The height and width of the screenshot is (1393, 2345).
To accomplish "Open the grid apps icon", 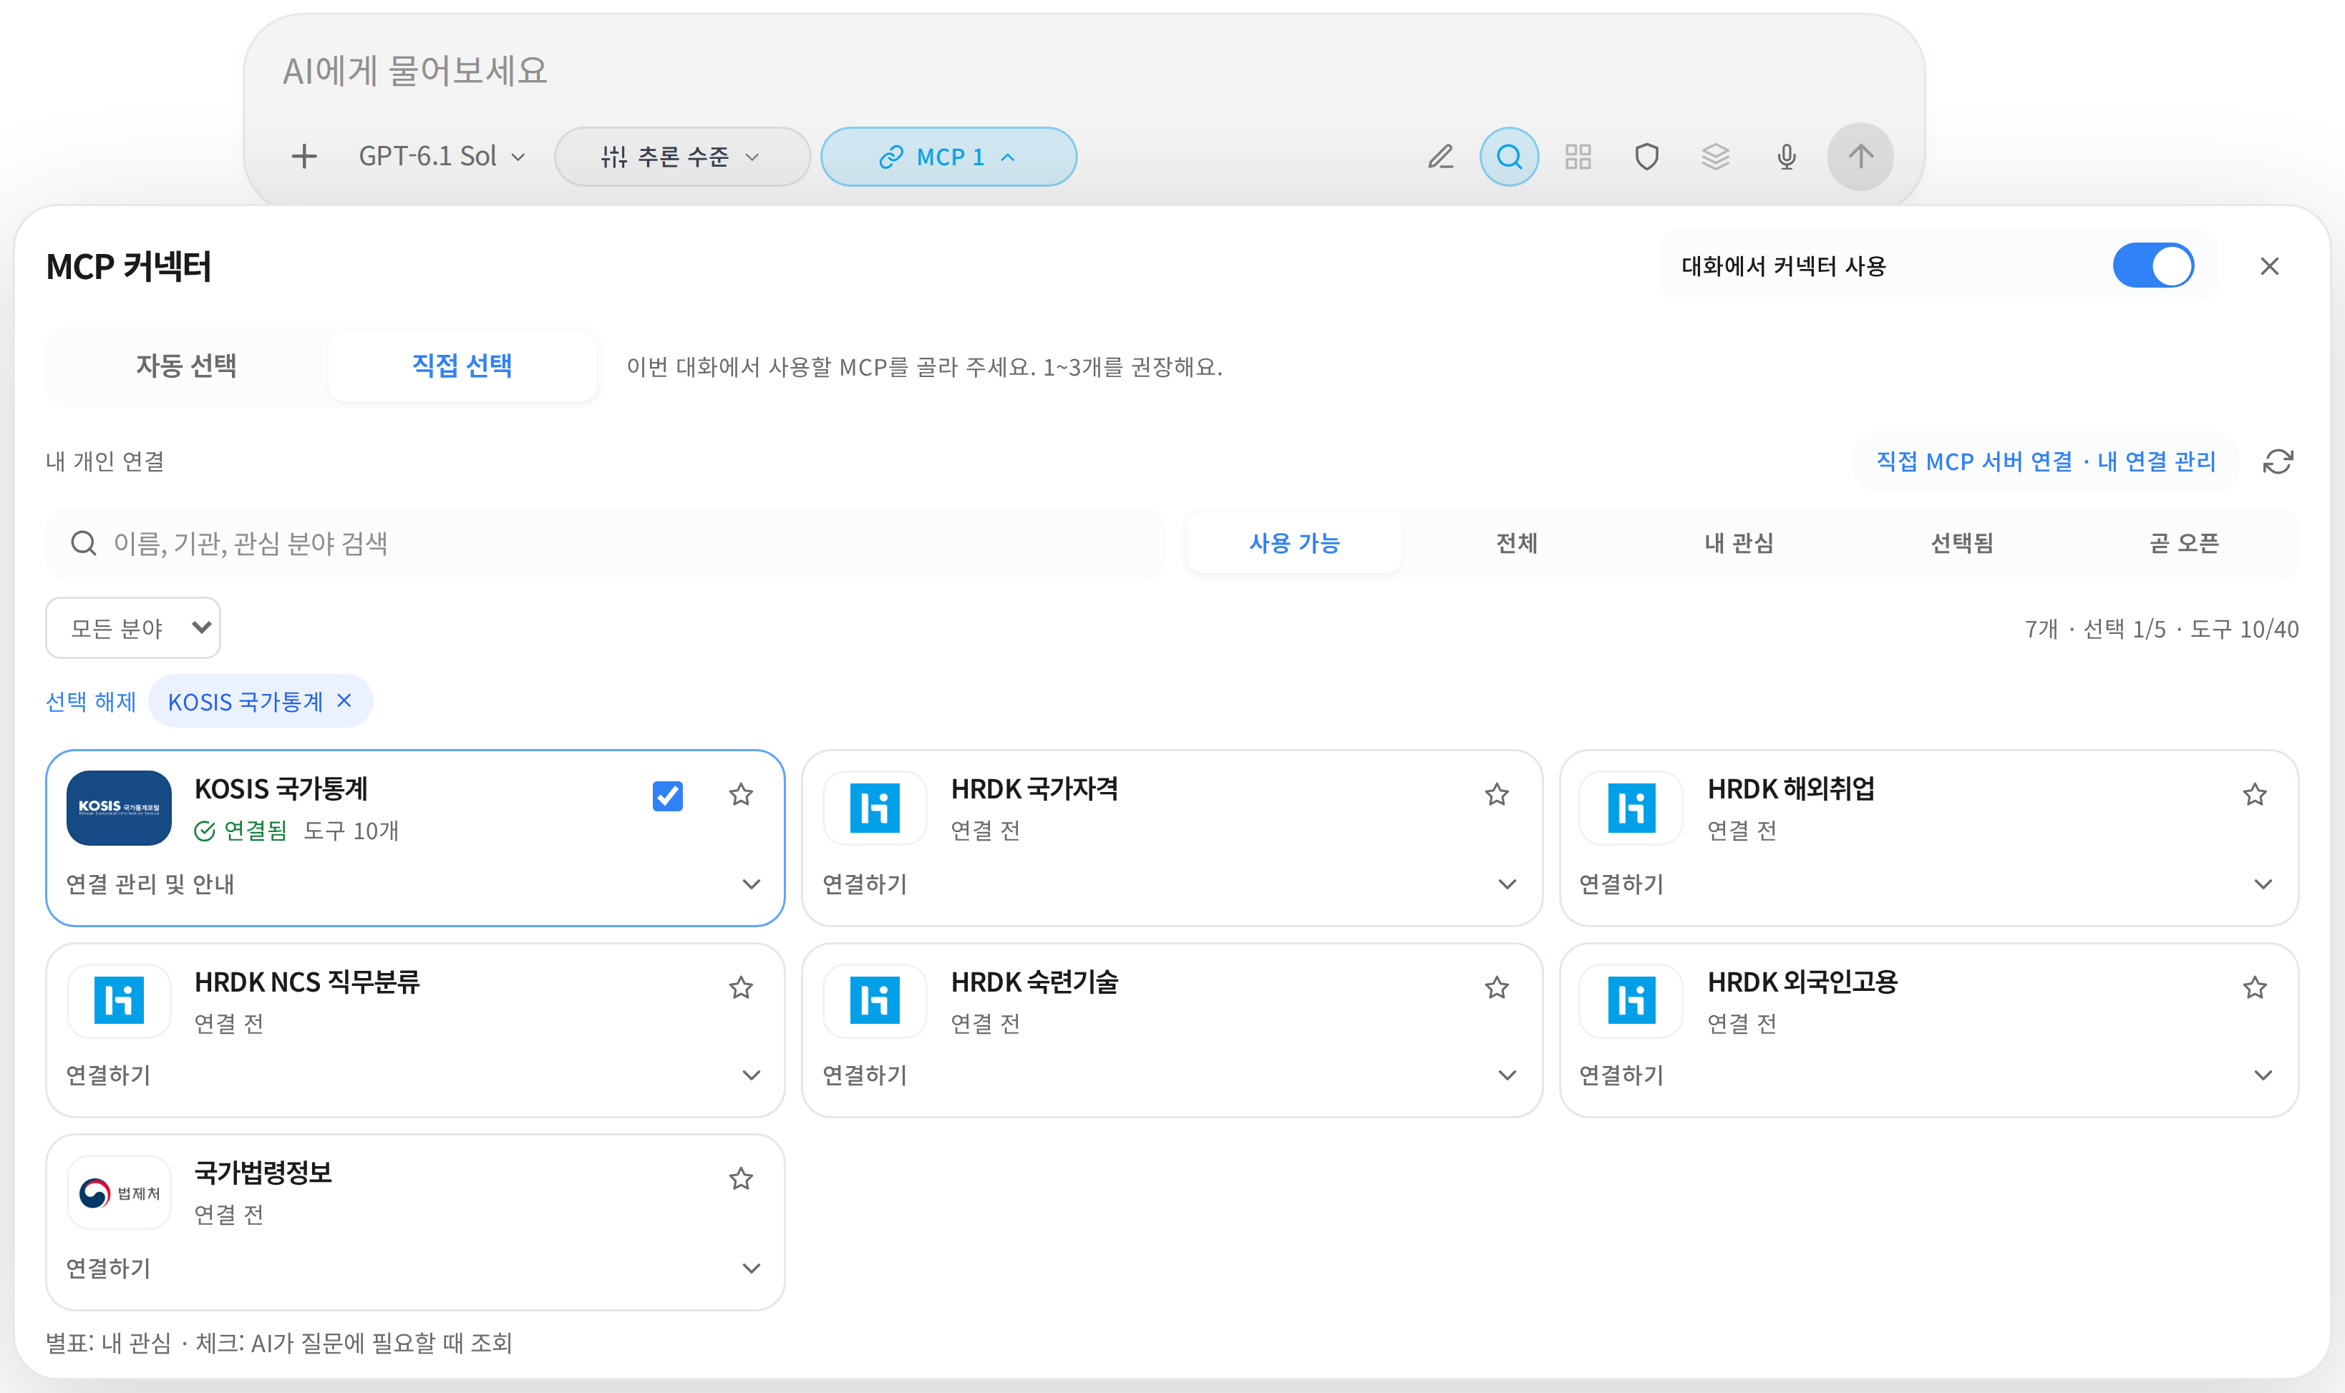I will click(1578, 157).
